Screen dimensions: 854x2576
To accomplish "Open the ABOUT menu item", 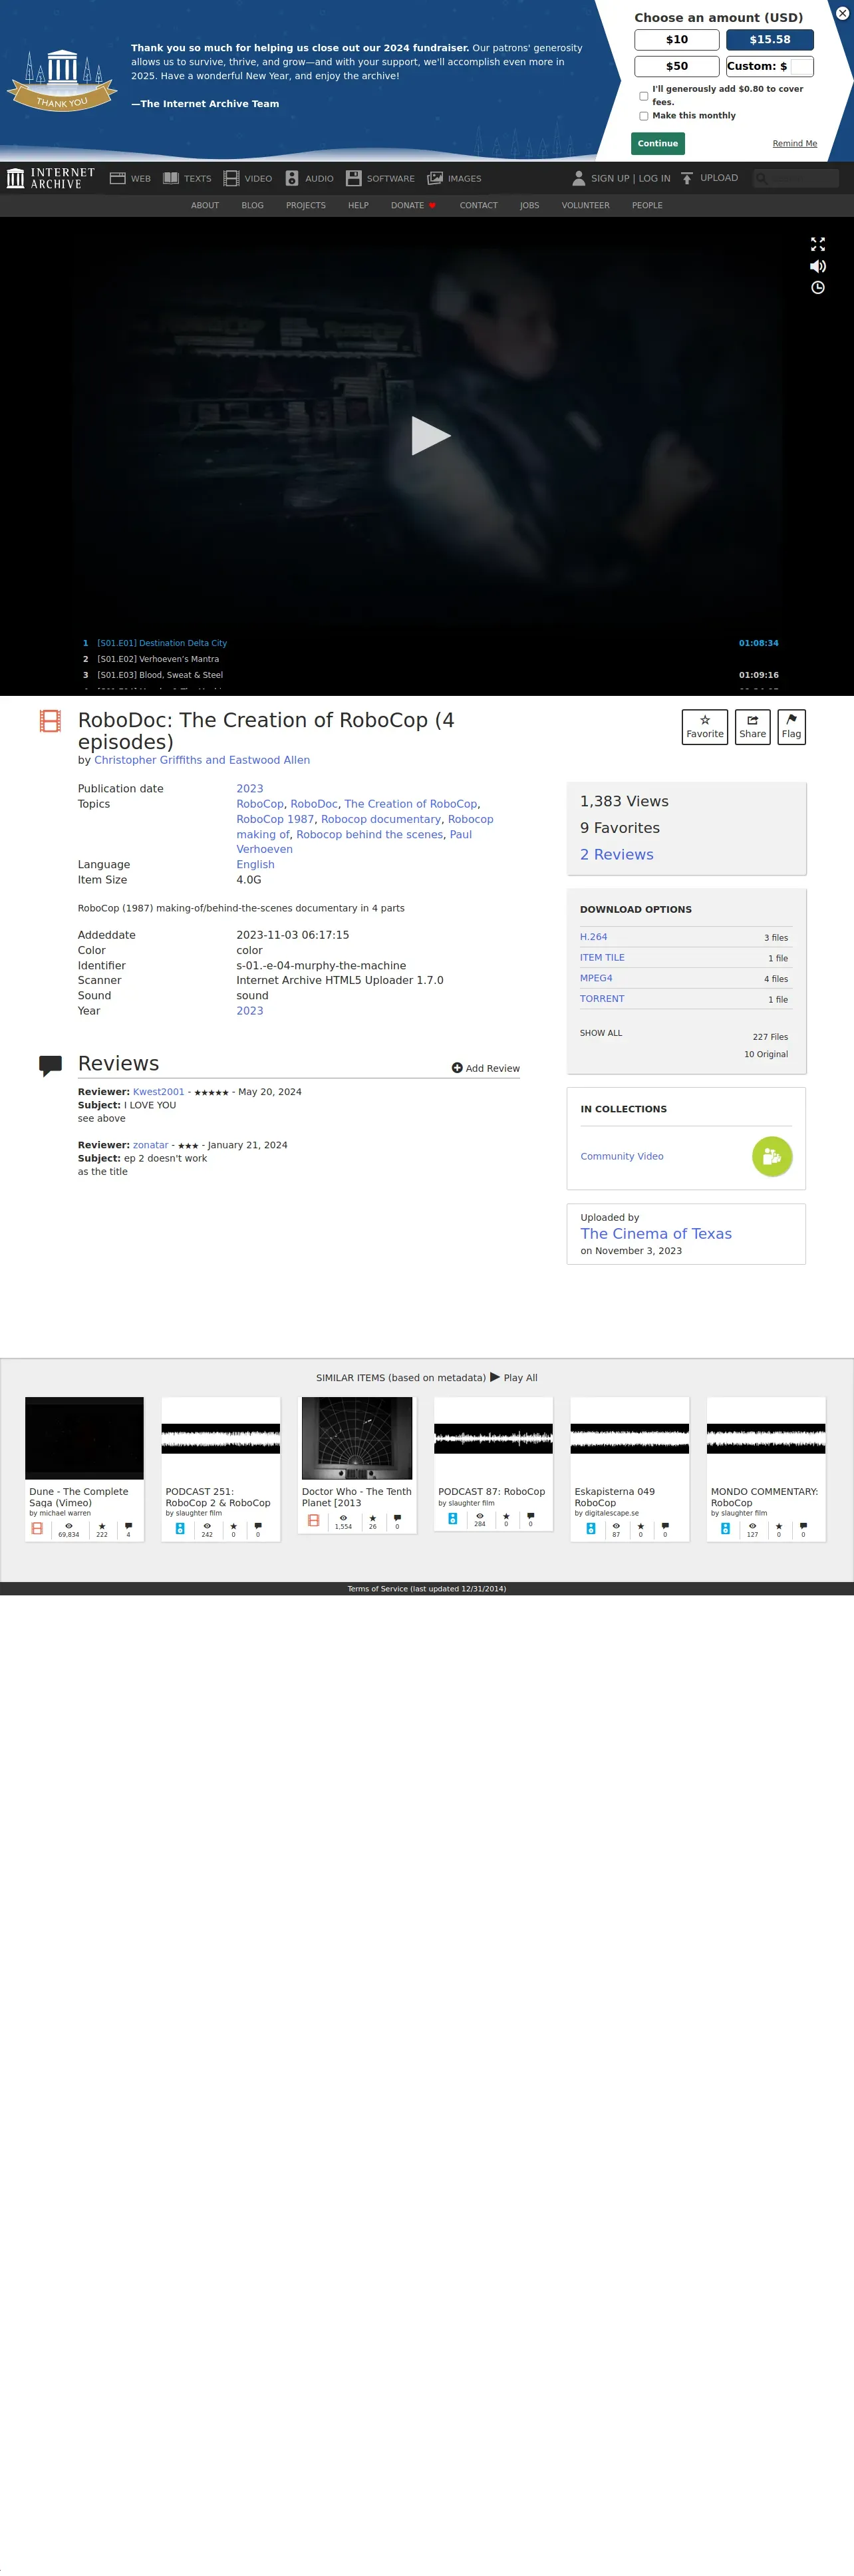I will (205, 206).
